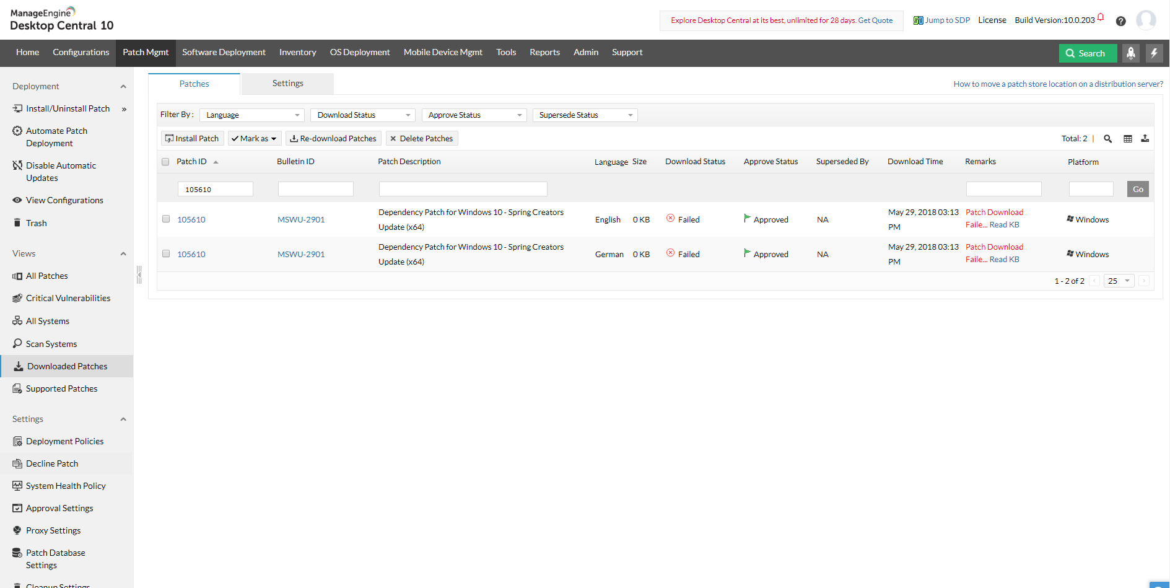This screenshot has width=1170, height=588.
Task: Click the All Patches sidebar icon
Action: tap(17, 276)
